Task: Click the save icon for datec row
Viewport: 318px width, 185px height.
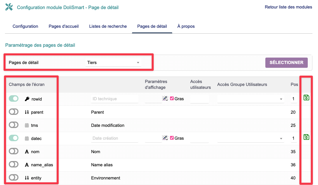Action: (x=306, y=137)
